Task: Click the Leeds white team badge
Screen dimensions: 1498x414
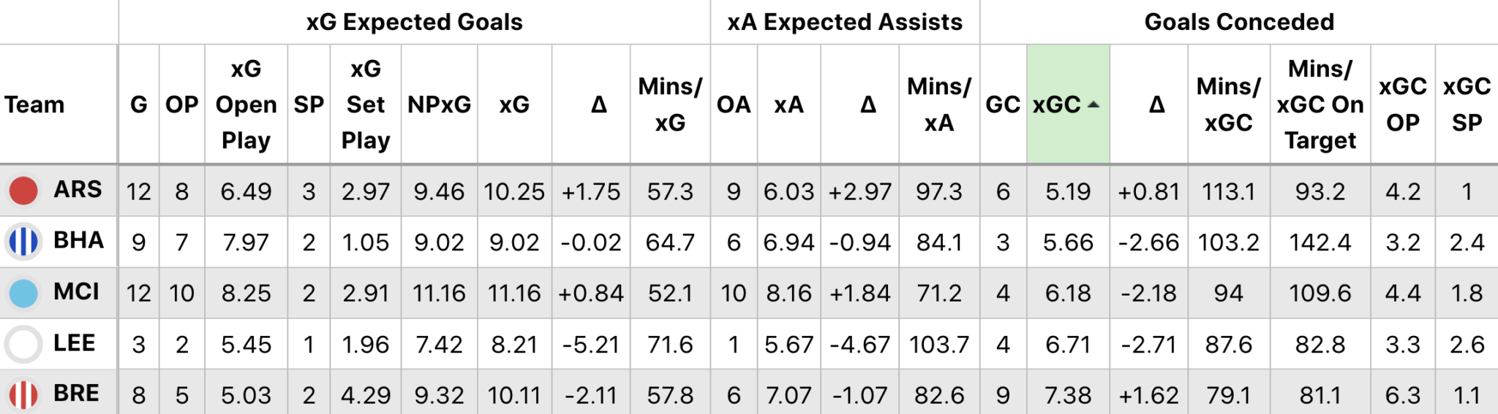Action: (x=23, y=344)
